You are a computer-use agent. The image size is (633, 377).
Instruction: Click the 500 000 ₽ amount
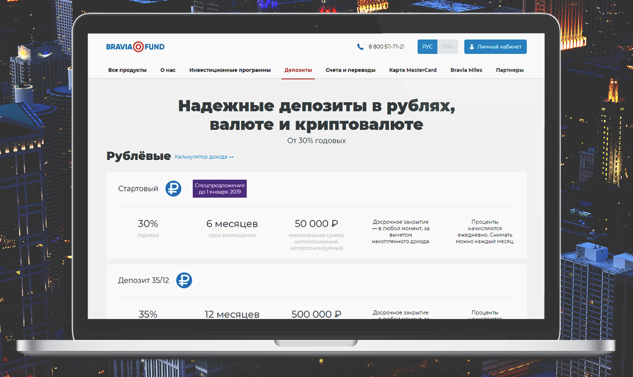pos(316,314)
